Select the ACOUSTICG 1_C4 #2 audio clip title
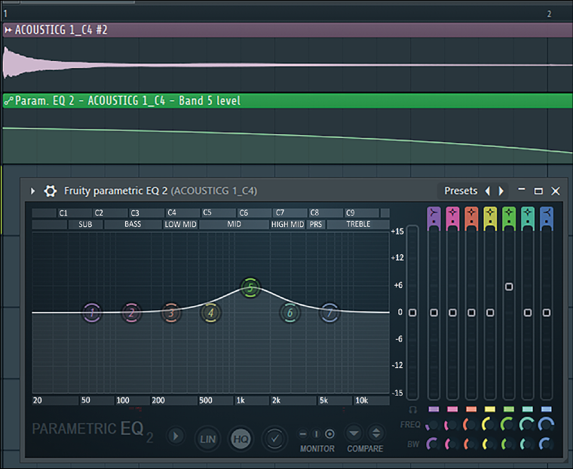 [x=61, y=30]
